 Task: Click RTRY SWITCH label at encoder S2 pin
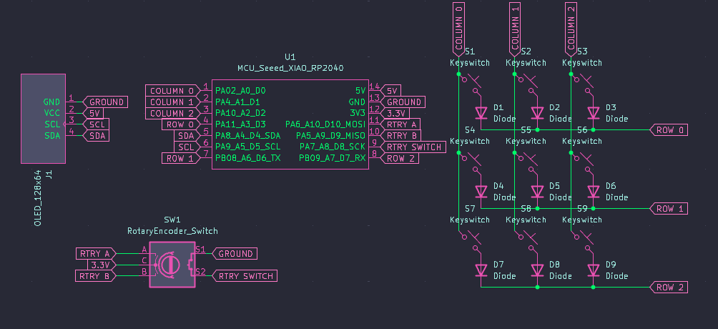(245, 276)
